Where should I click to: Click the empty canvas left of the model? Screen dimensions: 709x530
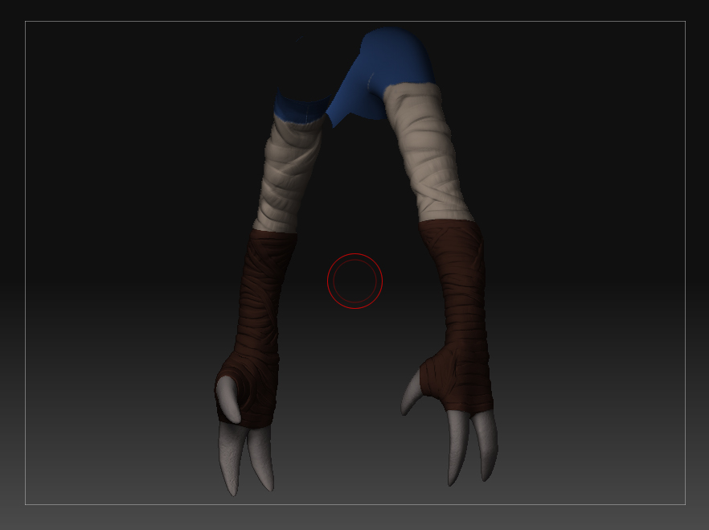pyautogui.click(x=121, y=265)
